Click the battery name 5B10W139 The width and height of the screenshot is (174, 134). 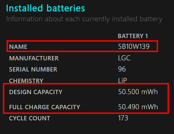[x=134, y=46]
